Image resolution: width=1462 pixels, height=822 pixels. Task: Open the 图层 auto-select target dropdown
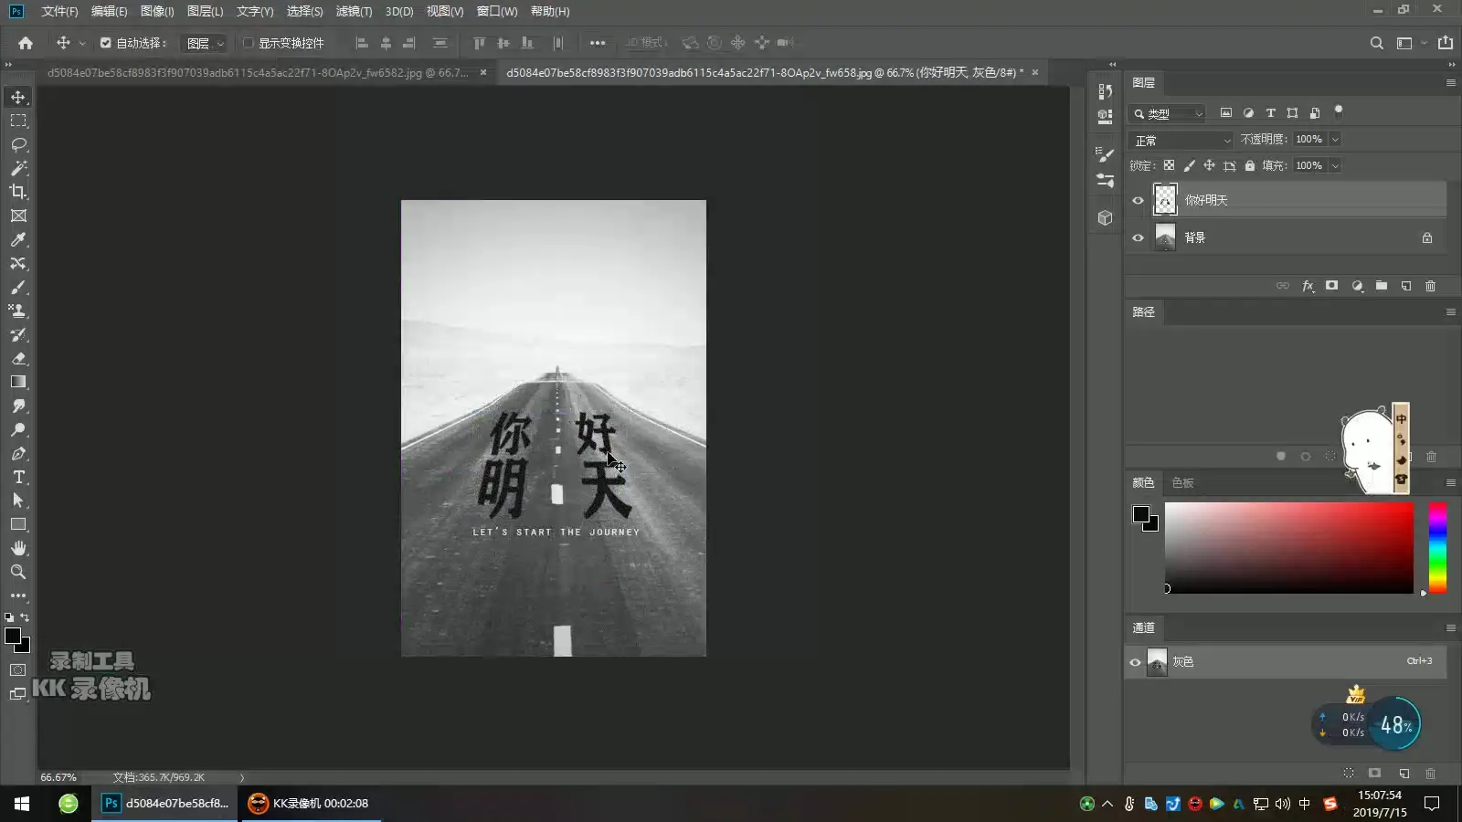203,43
